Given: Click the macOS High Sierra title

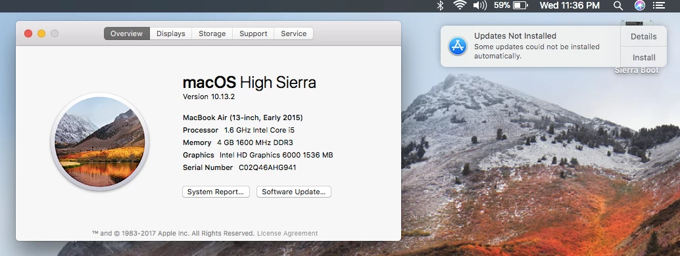Looking at the screenshot, I should tap(249, 82).
